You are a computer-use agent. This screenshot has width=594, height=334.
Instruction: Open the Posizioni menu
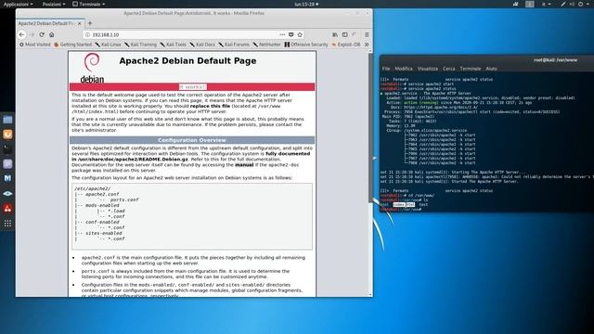[54, 4]
